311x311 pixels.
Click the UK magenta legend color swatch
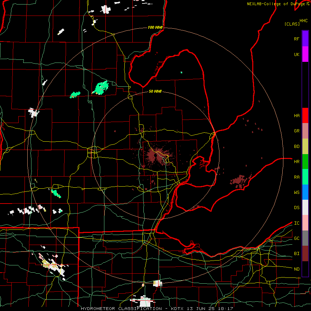coord(305,54)
